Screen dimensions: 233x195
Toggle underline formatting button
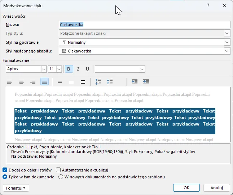point(87,69)
